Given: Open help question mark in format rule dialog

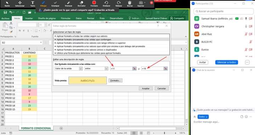Looking at the screenshot, I should click(158, 26).
